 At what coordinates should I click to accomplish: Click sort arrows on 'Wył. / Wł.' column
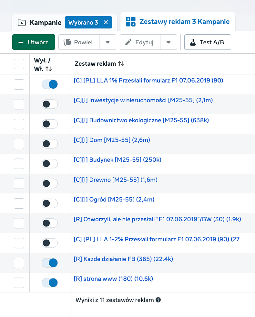tap(48, 69)
